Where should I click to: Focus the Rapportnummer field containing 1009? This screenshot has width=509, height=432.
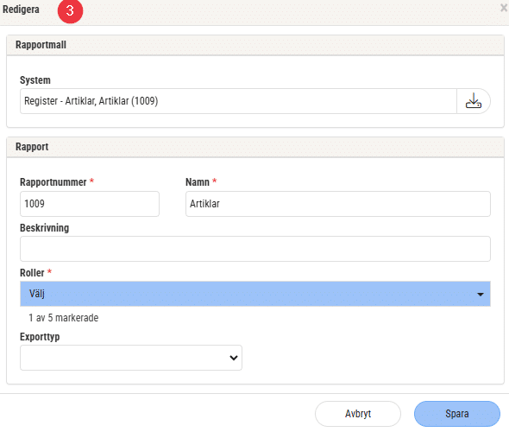pos(90,204)
